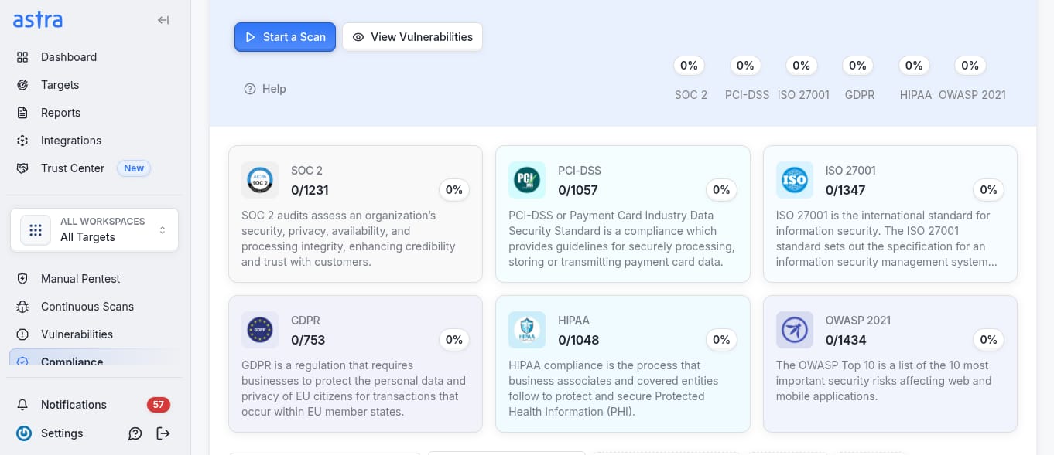Click the Notifications bell icon
This screenshot has width=1054, height=455.
pos(23,405)
